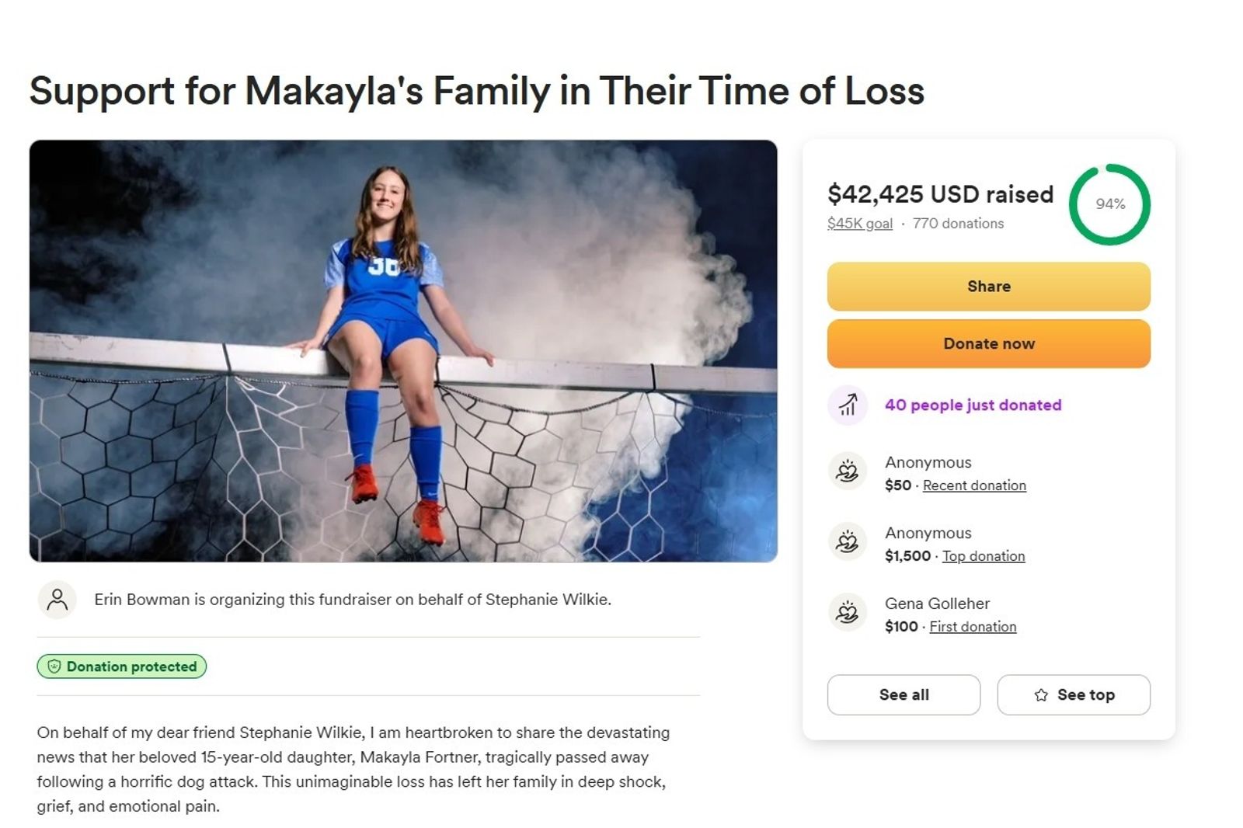
Task: Click the 94% circular progress indicator
Action: pos(1109,204)
